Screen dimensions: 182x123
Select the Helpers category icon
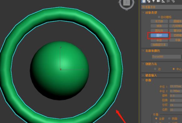[x=163, y=1]
